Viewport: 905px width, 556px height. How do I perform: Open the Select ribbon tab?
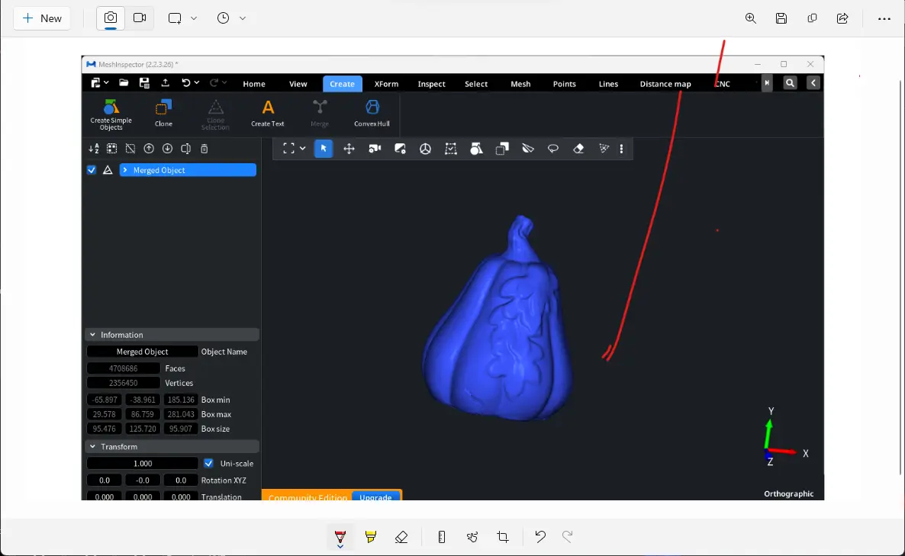pos(476,84)
